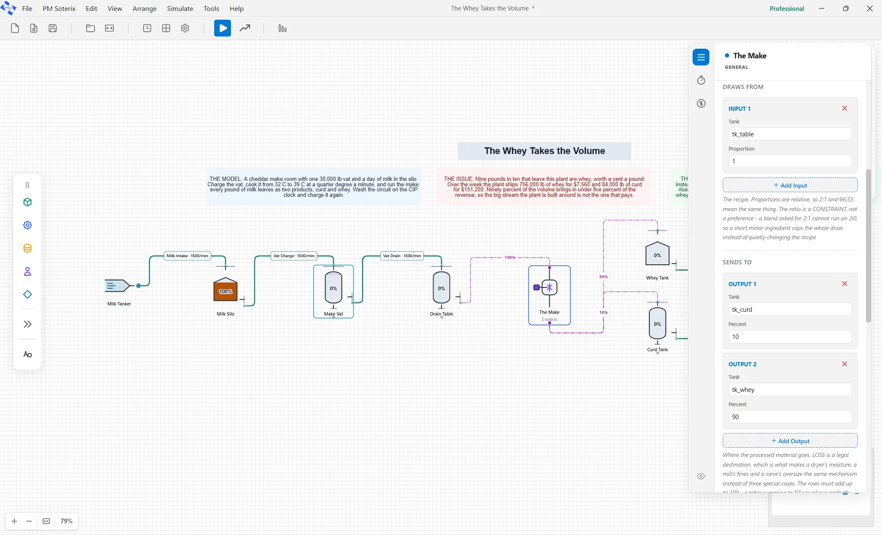This screenshot has height=535, width=882.
Task: Open settings gear in top toolbar
Action: 185,28
